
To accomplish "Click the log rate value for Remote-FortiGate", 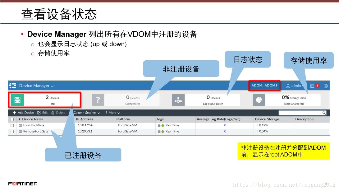I will [225, 131].
